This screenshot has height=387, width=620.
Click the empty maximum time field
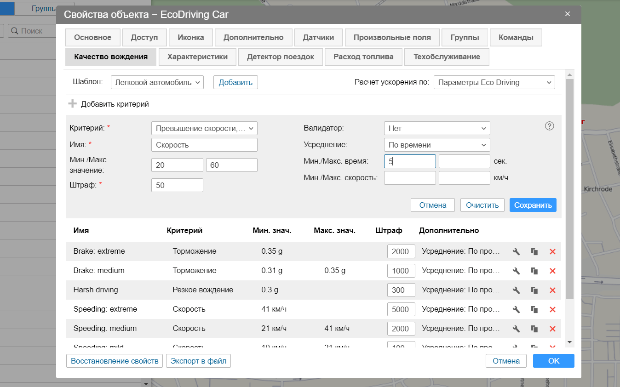coord(465,161)
